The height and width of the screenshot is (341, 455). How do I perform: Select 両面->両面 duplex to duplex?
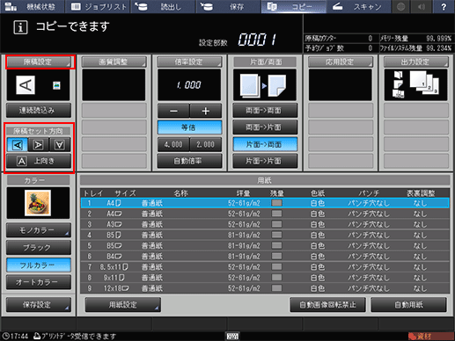coord(265,111)
